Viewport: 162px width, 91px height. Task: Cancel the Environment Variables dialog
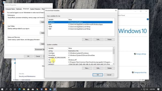point(109,75)
